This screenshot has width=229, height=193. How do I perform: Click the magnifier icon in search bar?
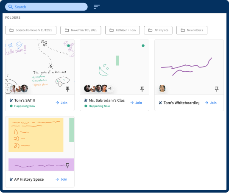(x=10, y=7)
